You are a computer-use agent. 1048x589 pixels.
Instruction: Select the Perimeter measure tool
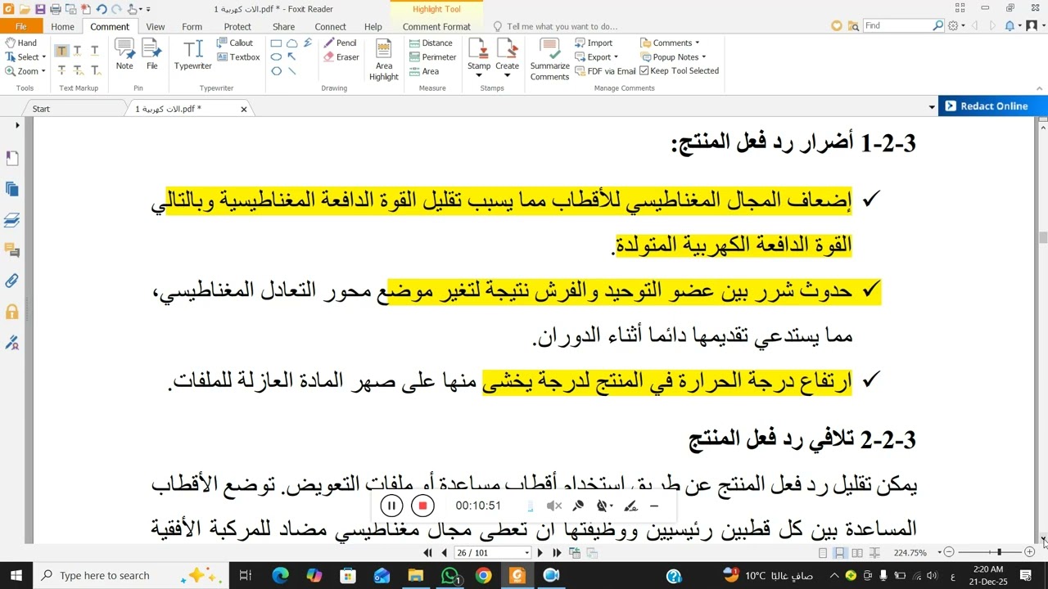432,57
